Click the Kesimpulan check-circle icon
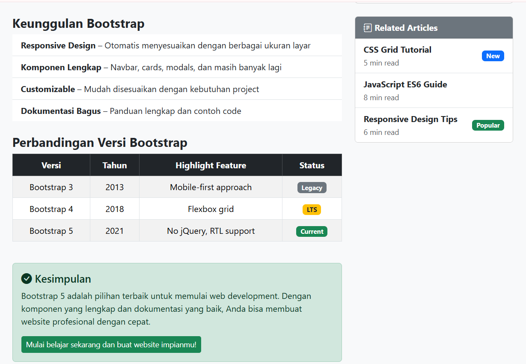 pyautogui.click(x=27, y=279)
